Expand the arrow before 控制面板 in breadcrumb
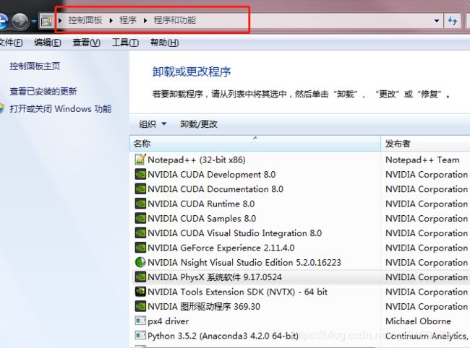Image resolution: width=470 pixels, height=348 pixels. (x=60, y=20)
